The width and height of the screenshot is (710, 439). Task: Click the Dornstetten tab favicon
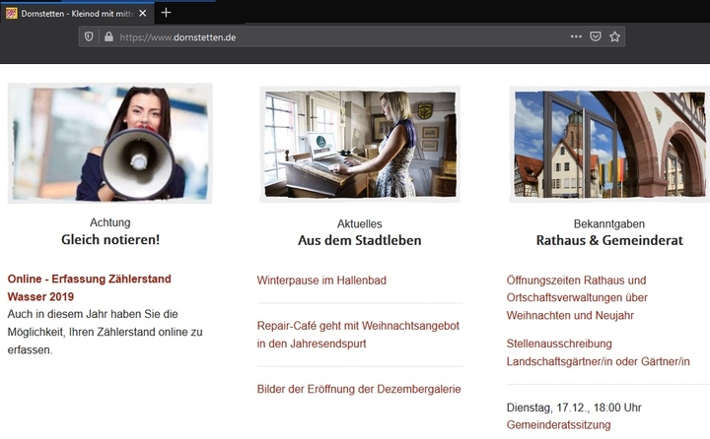11,13
